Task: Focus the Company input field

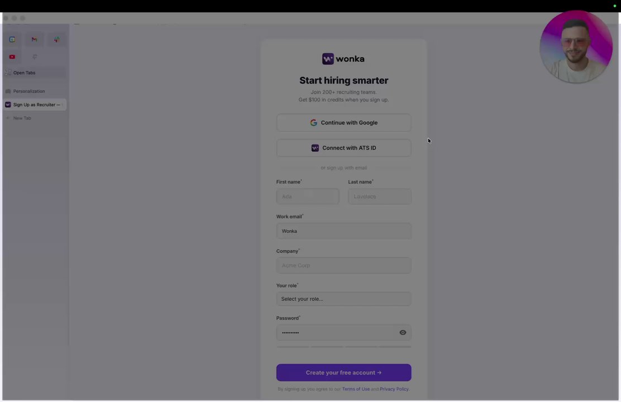Action: pos(343,265)
